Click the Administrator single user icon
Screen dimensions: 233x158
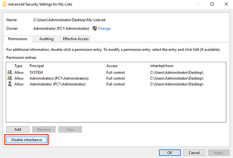pyautogui.click(x=9, y=84)
